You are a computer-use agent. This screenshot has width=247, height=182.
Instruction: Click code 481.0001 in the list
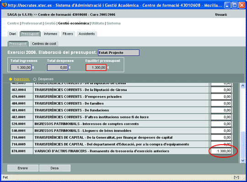tap(19, 110)
